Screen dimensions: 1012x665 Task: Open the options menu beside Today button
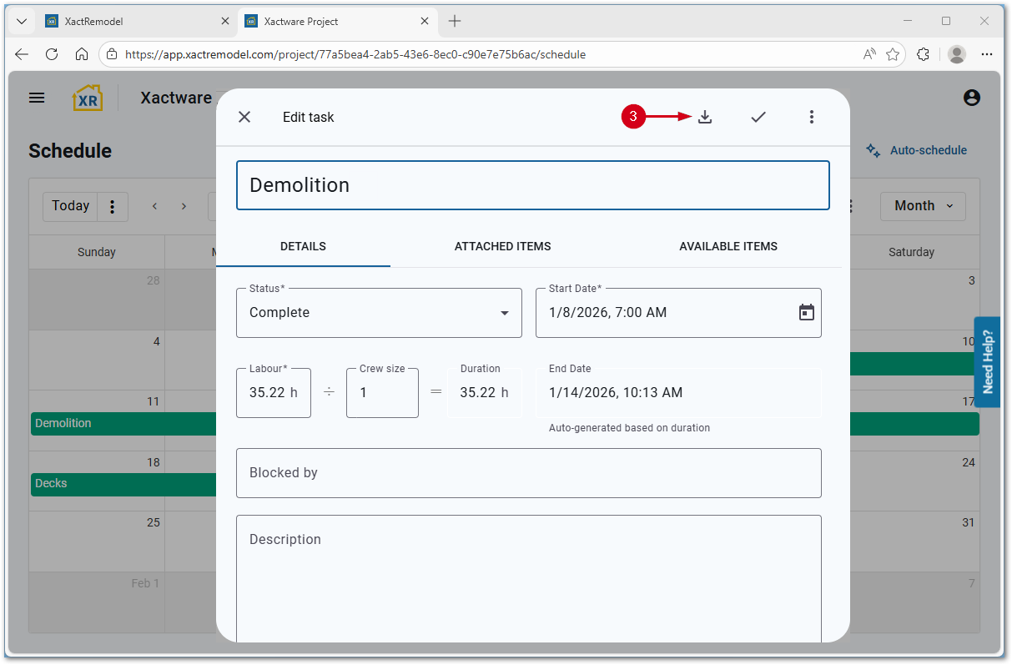(x=113, y=206)
